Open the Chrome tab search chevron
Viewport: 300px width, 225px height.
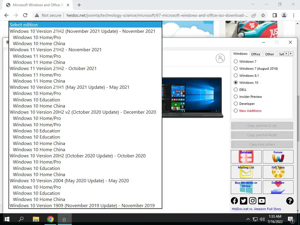click(253, 4)
